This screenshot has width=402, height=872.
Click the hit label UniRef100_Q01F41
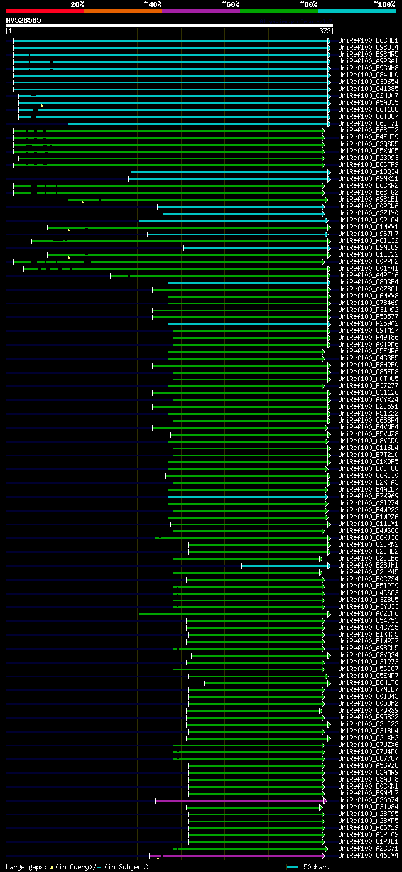(x=368, y=269)
